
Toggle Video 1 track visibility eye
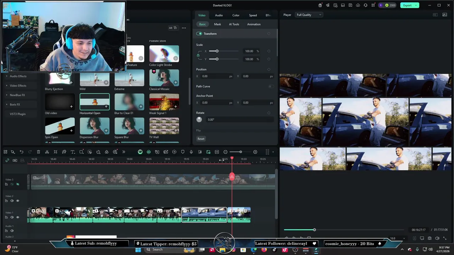pos(18,217)
